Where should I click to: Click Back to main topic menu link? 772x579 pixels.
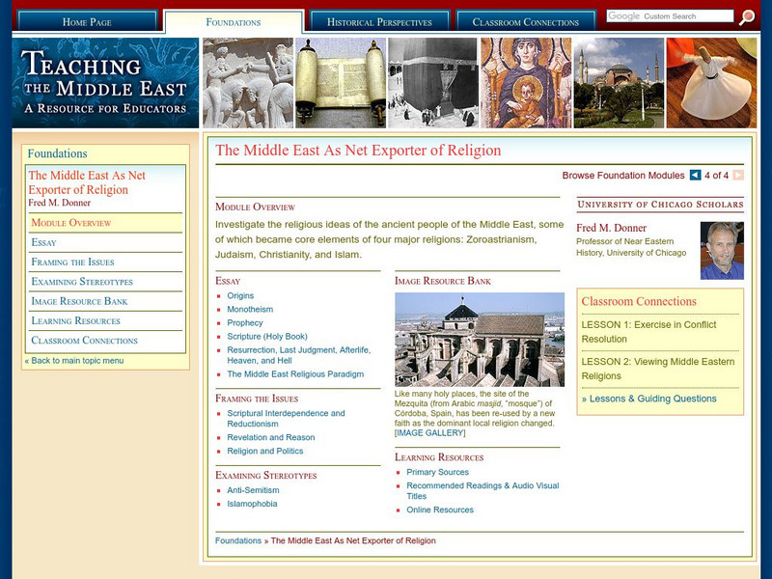(74, 360)
